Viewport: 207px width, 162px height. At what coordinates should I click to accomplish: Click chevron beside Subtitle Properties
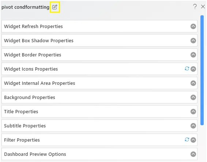193,126
